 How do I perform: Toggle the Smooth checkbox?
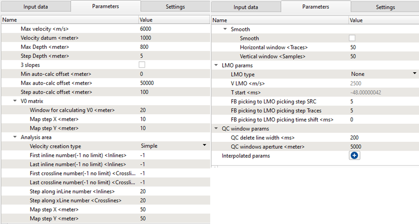tap(352, 38)
